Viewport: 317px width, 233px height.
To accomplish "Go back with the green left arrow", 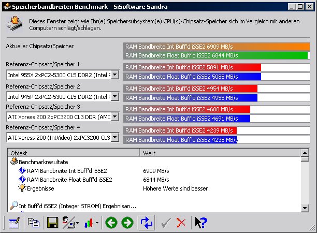I will pos(111,223).
